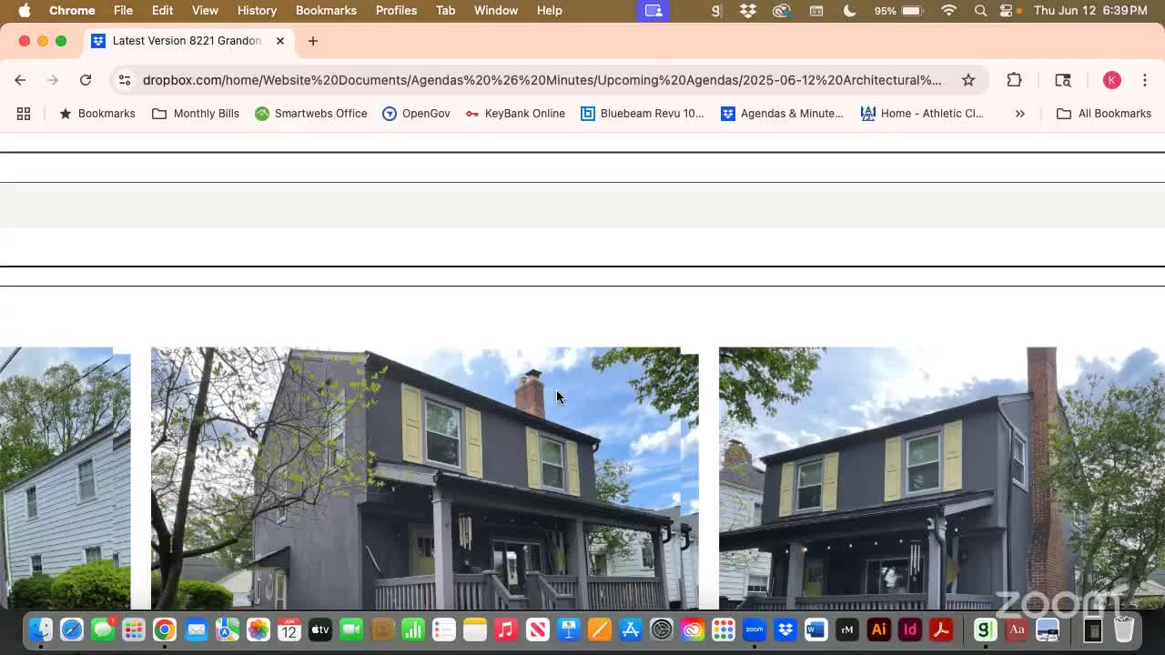Open the Chrome three-dot menu
1165x655 pixels.
[x=1143, y=80]
